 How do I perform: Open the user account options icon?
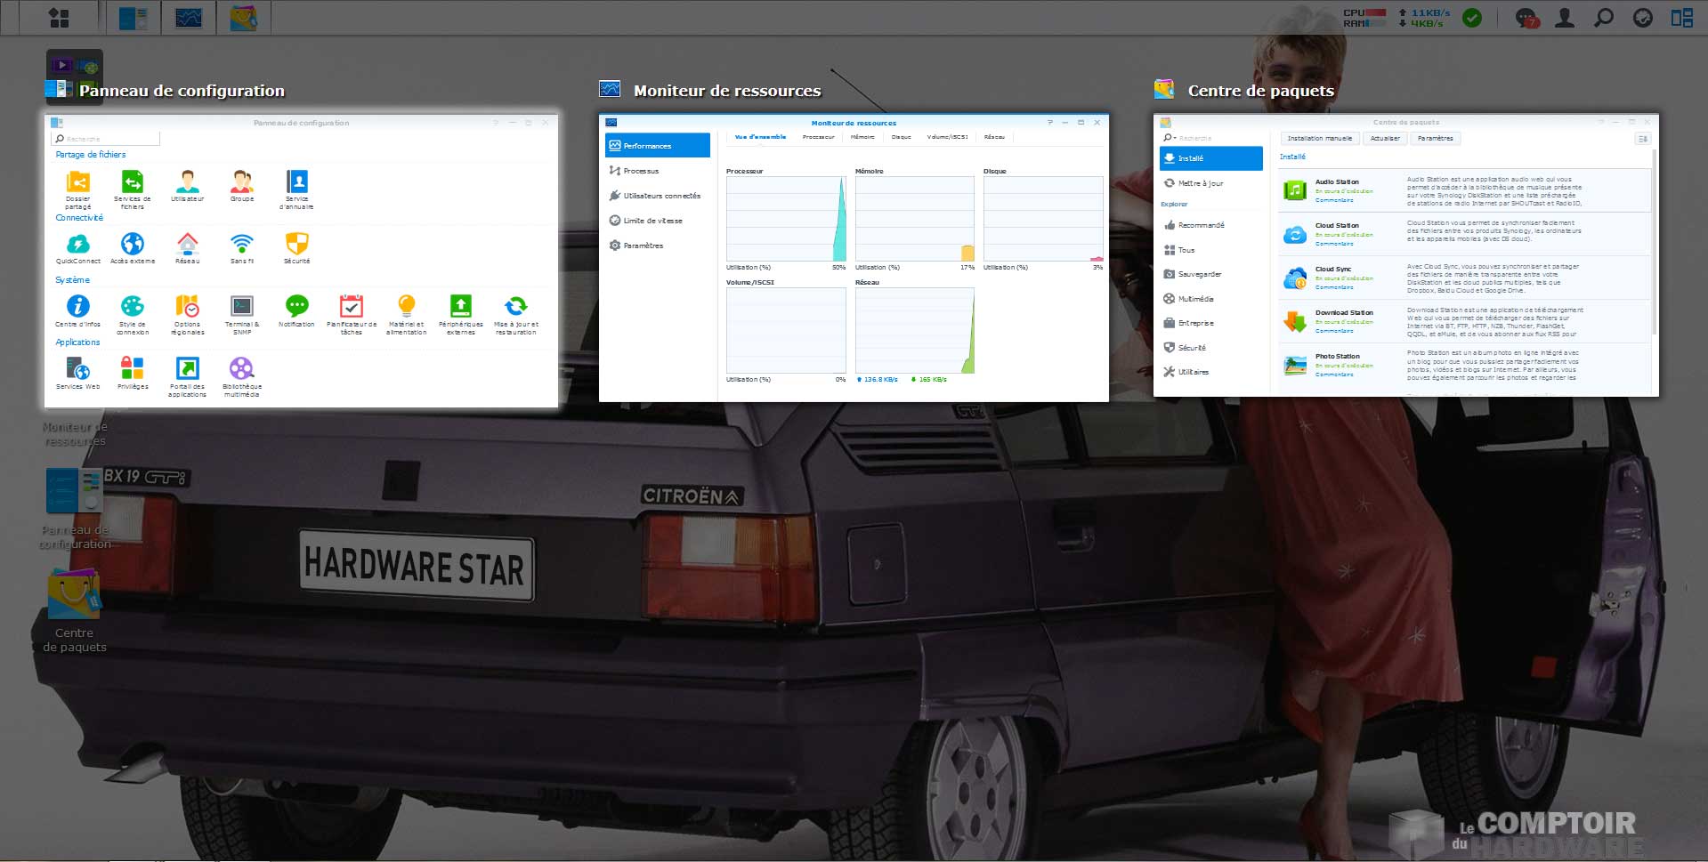tap(1565, 18)
